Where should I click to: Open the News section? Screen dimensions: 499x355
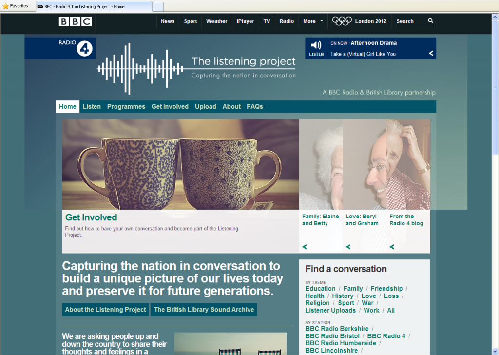point(168,21)
